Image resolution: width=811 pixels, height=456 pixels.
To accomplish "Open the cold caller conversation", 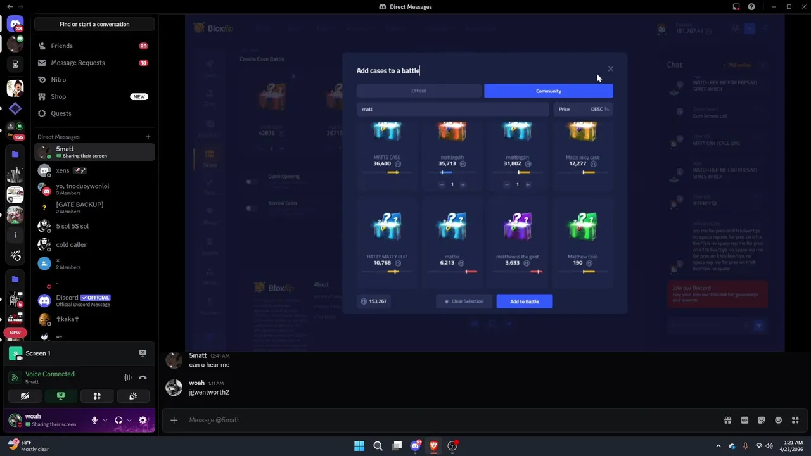I will pos(94,244).
